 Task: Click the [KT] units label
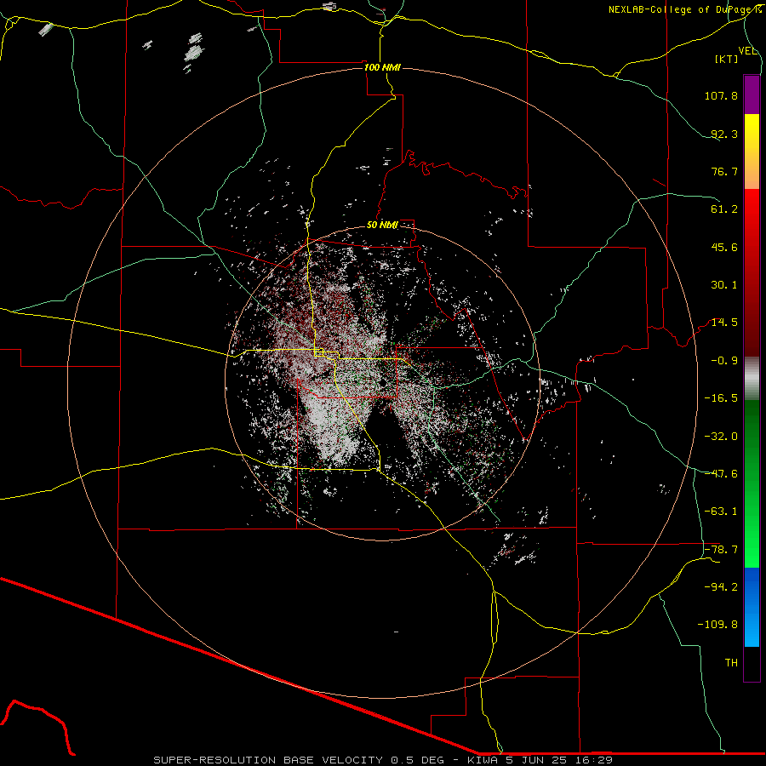point(727,59)
